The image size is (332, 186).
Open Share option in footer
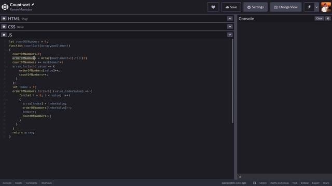click(326, 183)
